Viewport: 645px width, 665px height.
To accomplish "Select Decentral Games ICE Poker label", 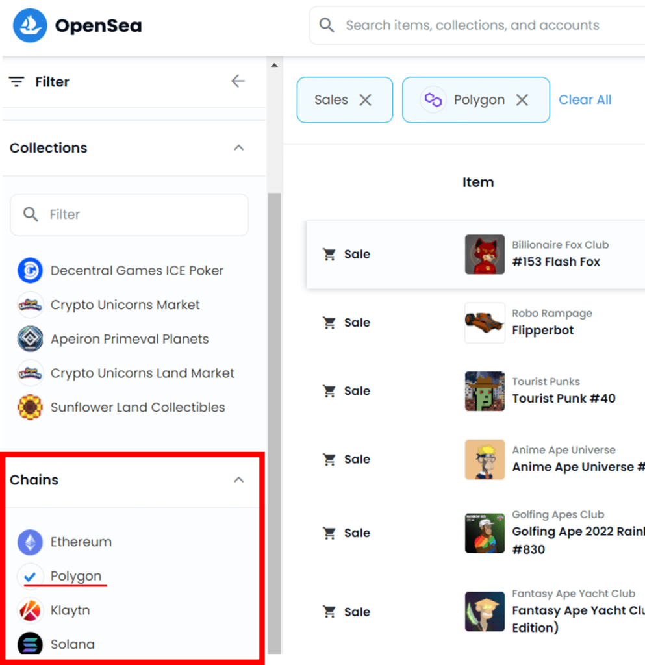I will click(x=137, y=271).
